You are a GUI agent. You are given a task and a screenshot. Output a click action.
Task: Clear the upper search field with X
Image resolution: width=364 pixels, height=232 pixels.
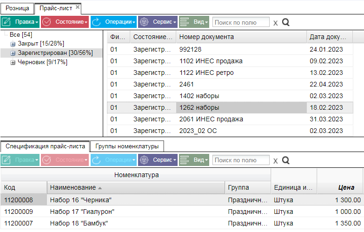[x=275, y=23]
